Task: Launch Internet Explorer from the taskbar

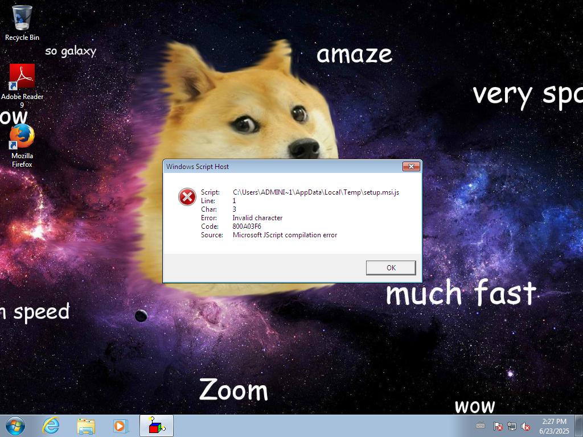Action: coord(51,426)
